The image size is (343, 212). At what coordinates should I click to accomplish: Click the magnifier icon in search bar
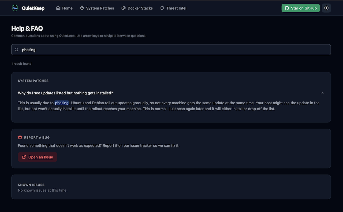pos(17,50)
